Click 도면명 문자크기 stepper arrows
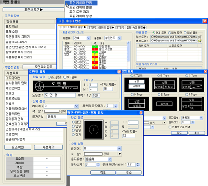 coord(116,106)
